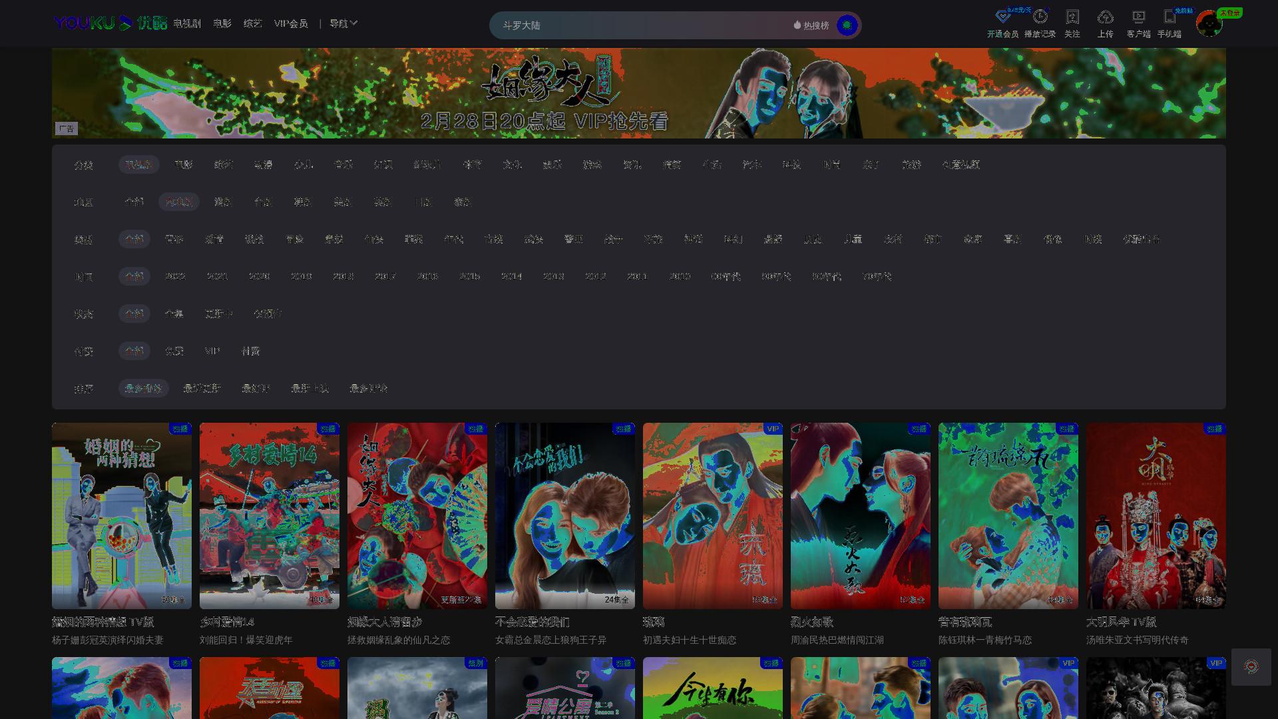Open the 手机端 mobile icon
1278x719 pixels.
tap(1170, 17)
